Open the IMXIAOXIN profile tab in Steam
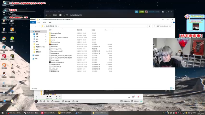 coord(76,15)
